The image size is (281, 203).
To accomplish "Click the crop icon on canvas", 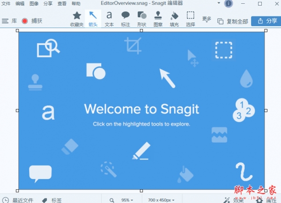I will click(133, 46).
